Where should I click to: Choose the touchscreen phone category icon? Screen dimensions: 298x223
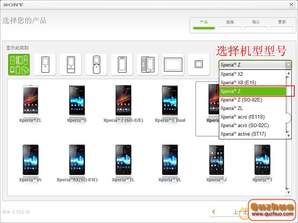click(122, 64)
